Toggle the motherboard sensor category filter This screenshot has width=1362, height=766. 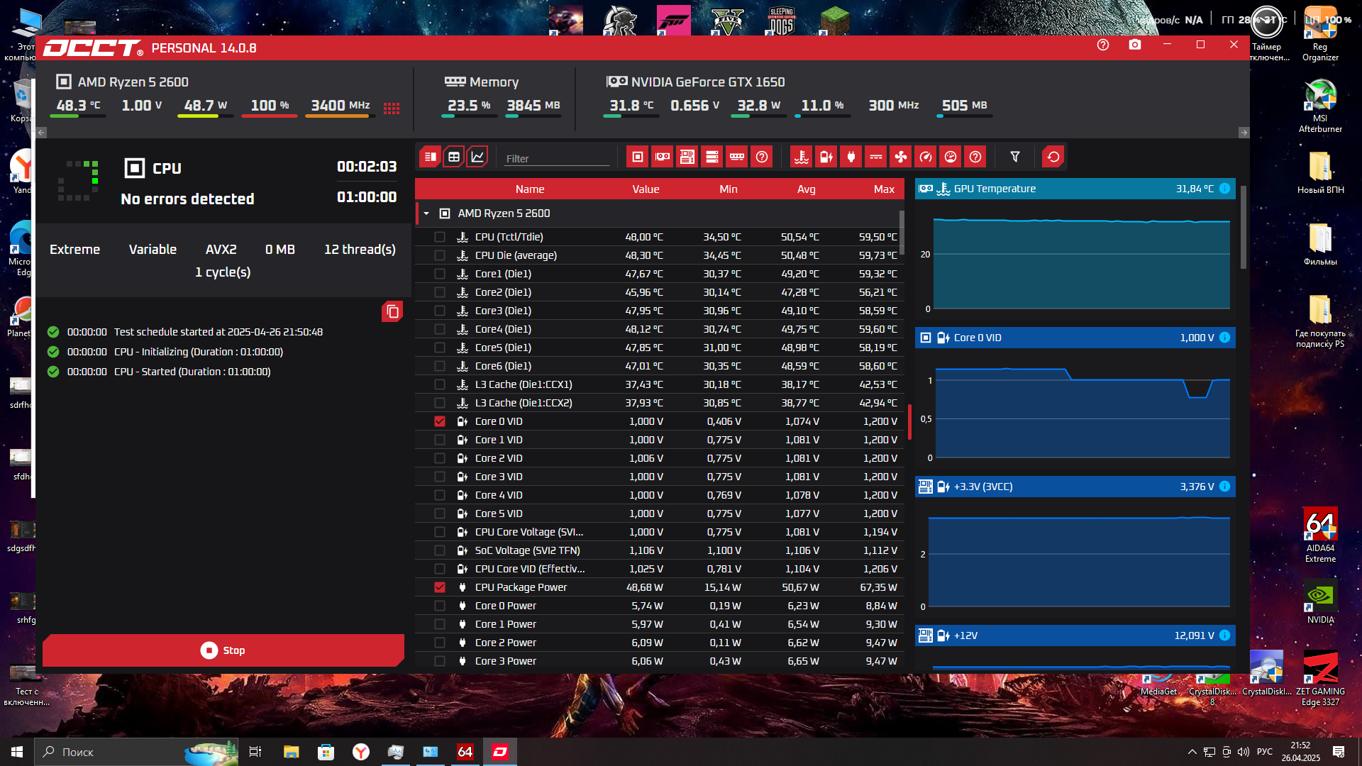[x=687, y=157]
